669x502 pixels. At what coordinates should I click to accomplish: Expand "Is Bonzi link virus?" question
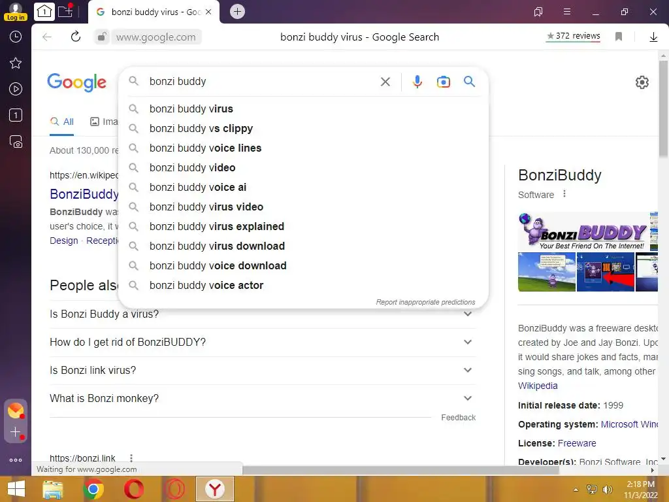pyautogui.click(x=263, y=371)
